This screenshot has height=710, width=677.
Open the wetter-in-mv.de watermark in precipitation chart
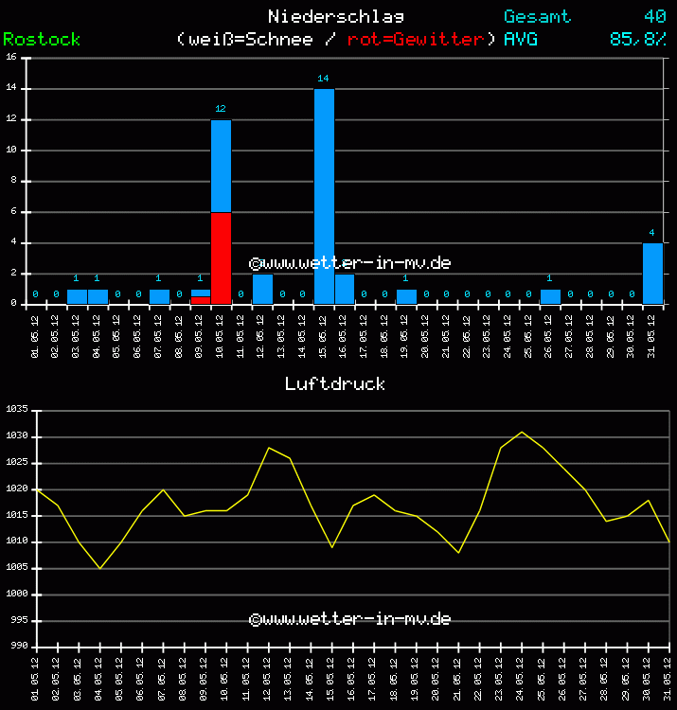[x=349, y=263]
